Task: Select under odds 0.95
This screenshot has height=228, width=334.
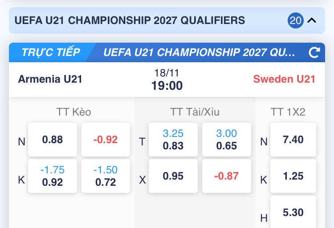Action: point(173,176)
